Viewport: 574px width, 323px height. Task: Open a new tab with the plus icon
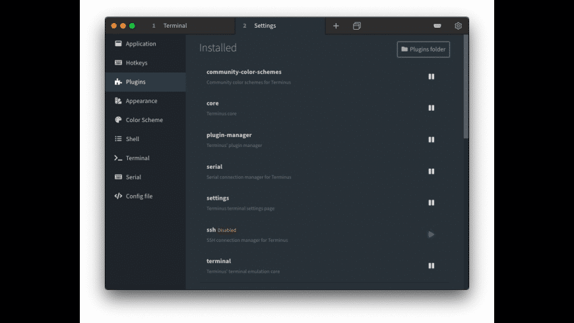[336, 26]
